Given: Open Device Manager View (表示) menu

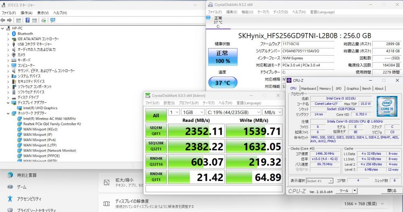Looking at the screenshot, I should point(43,13).
